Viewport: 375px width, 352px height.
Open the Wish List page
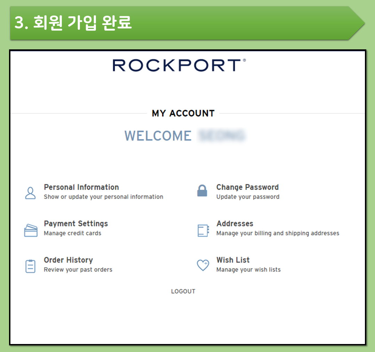233,260
